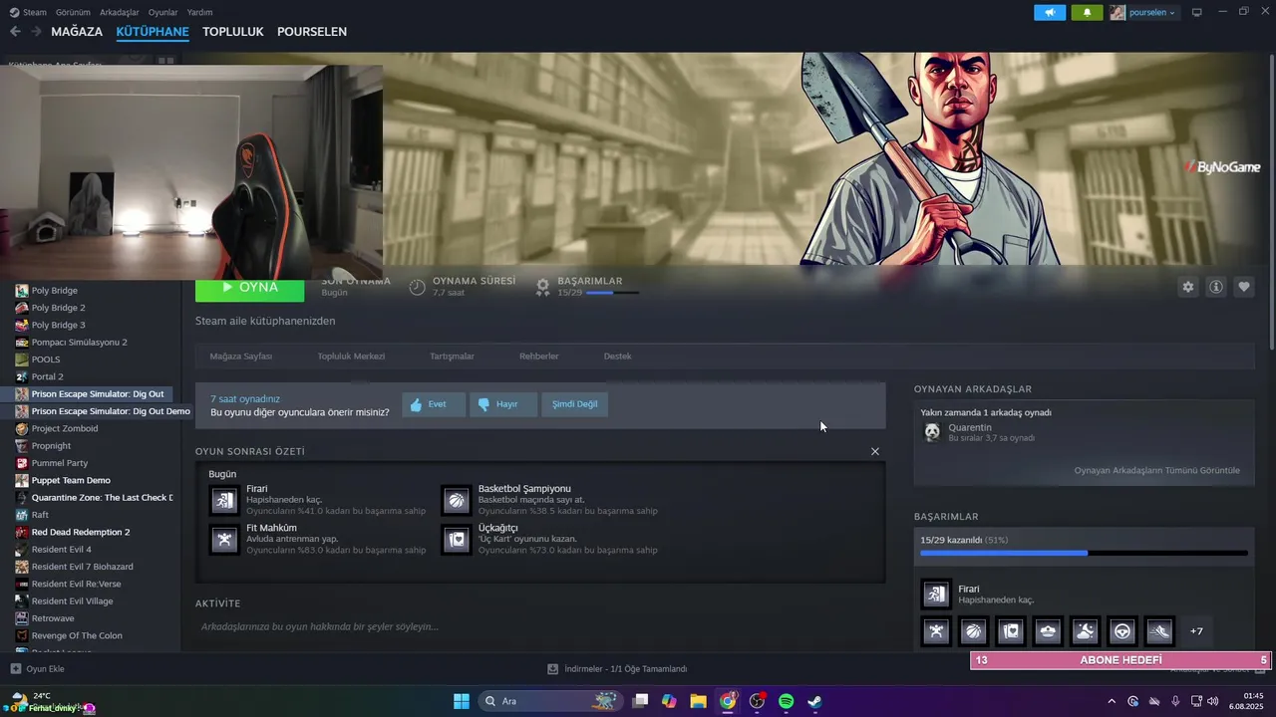The image size is (1276, 717).
Task: Open Topluluk Merkezi link
Action: click(351, 357)
